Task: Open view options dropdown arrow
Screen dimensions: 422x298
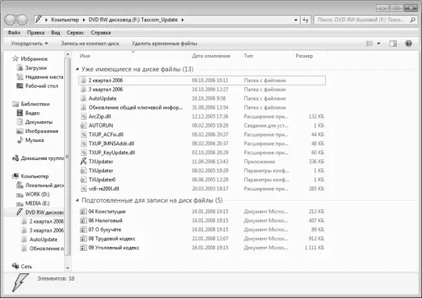Action: [x=379, y=43]
